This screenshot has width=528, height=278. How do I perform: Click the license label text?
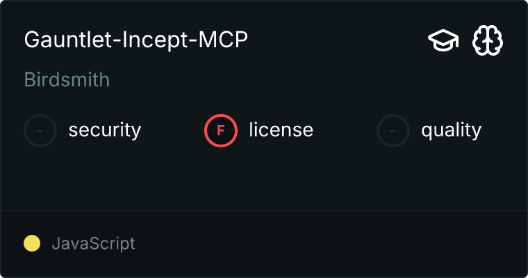281,130
